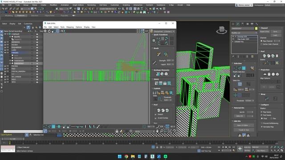This screenshot has width=285, height=160.
Task: Open the Hierarchy tab in command panel
Action: (x=242, y=24)
